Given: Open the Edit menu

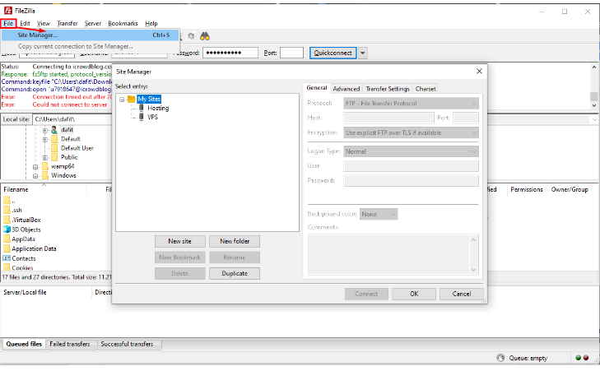Looking at the screenshot, I should tap(26, 23).
